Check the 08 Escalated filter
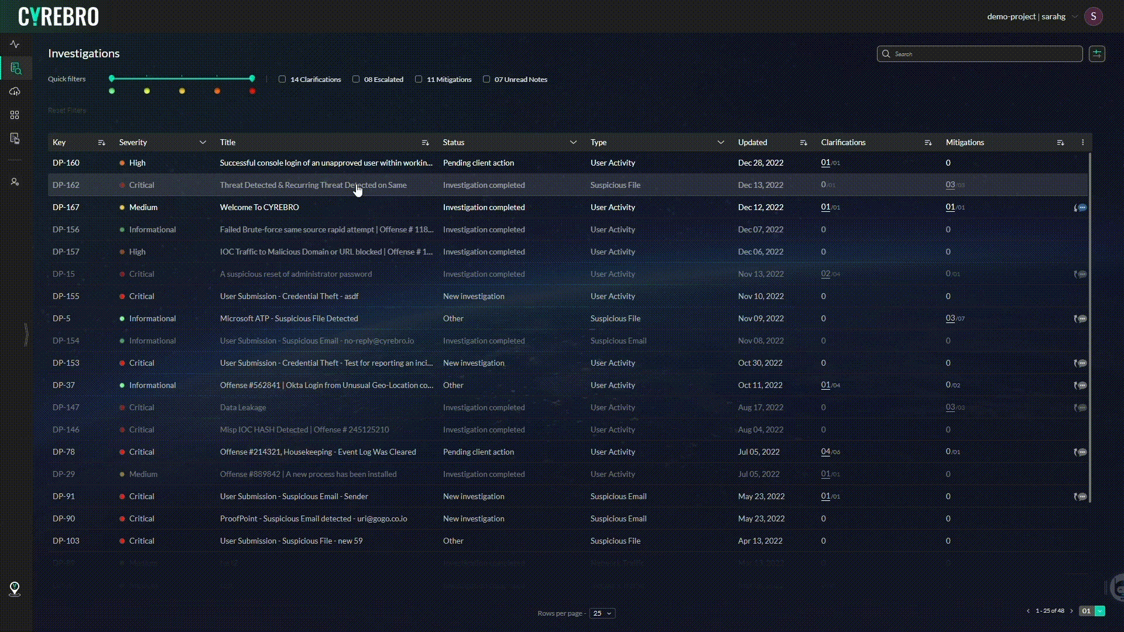 point(356,79)
